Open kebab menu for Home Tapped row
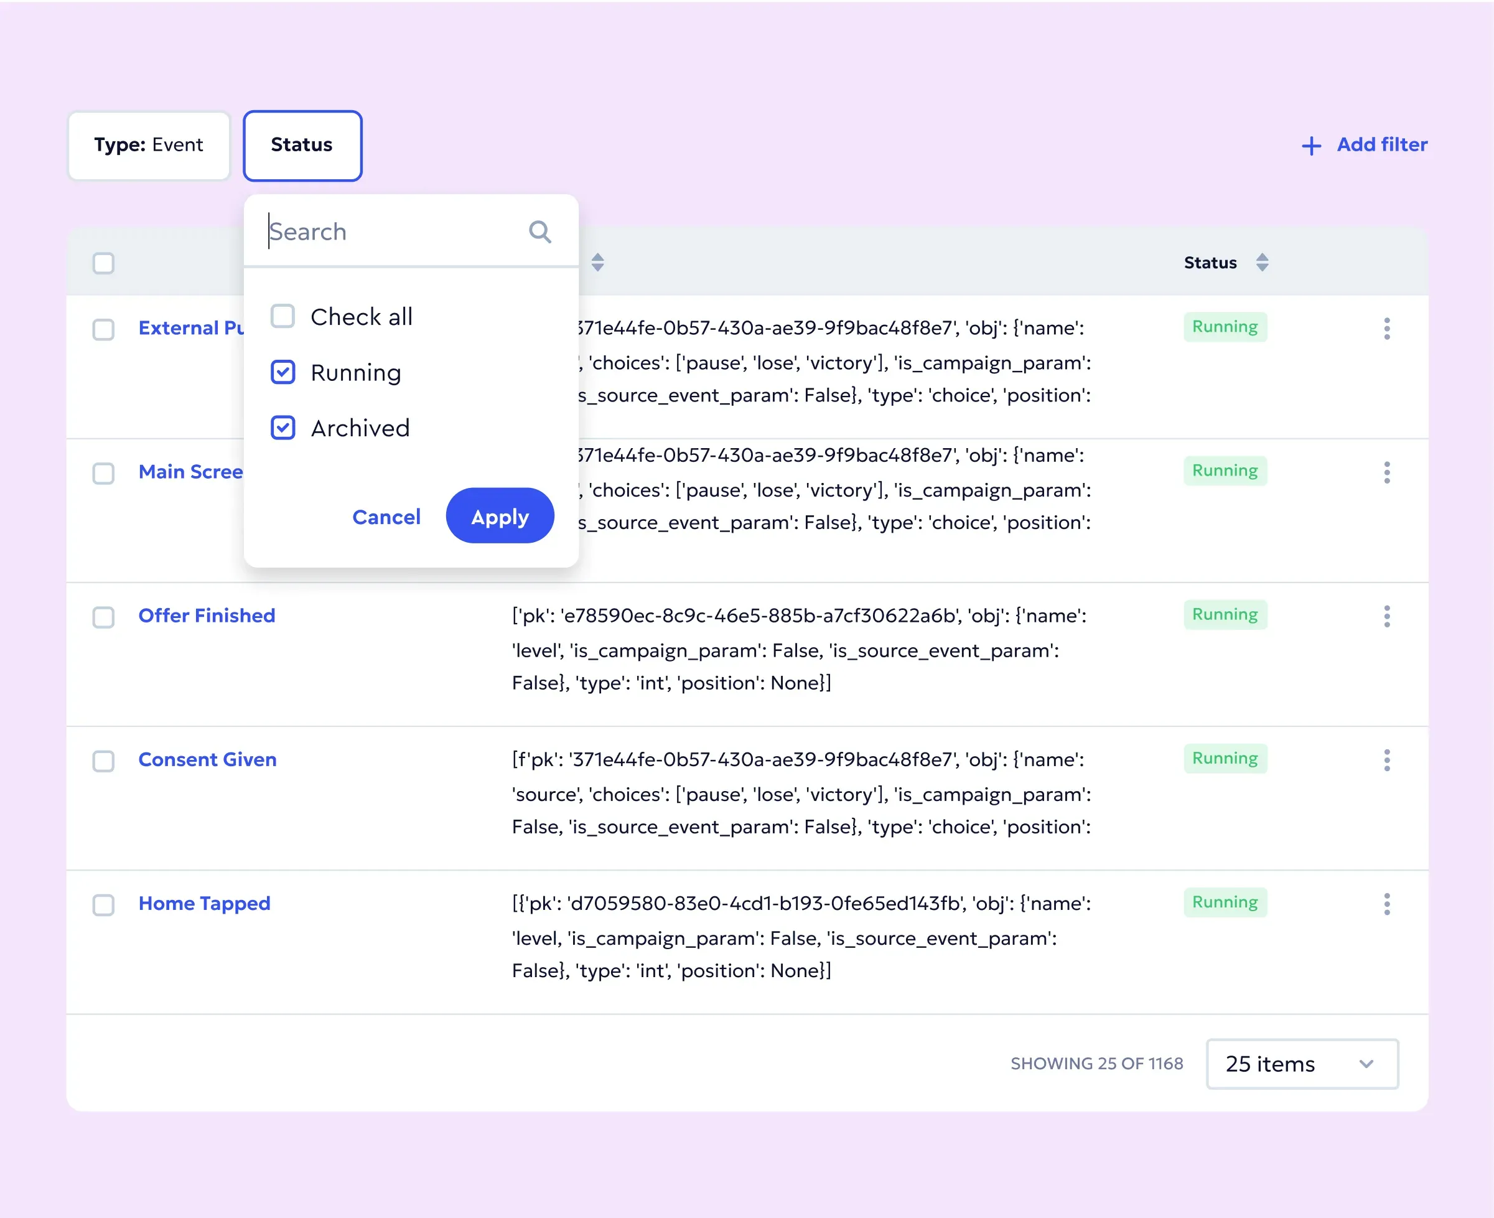Viewport: 1494px width, 1218px height. coord(1386,904)
